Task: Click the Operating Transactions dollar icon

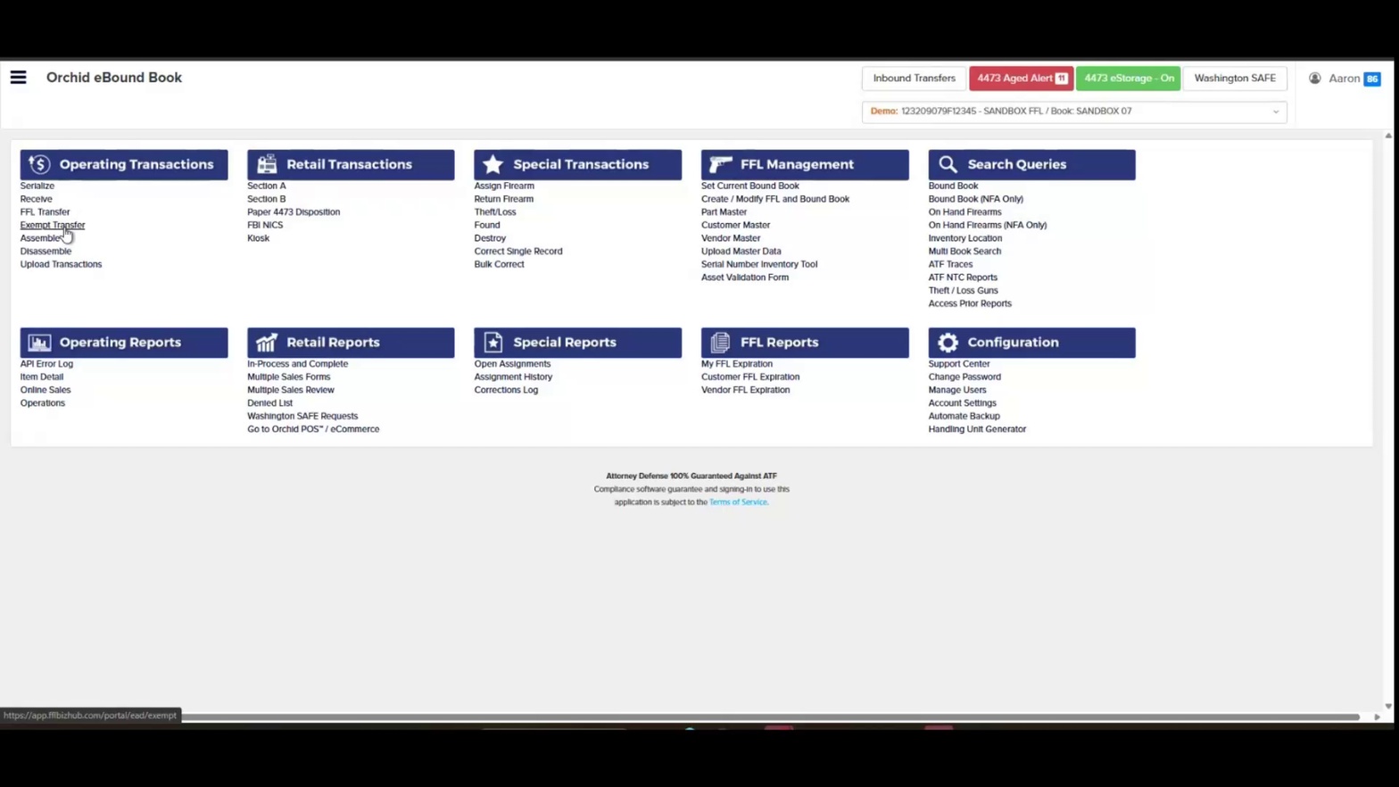Action: [39, 164]
